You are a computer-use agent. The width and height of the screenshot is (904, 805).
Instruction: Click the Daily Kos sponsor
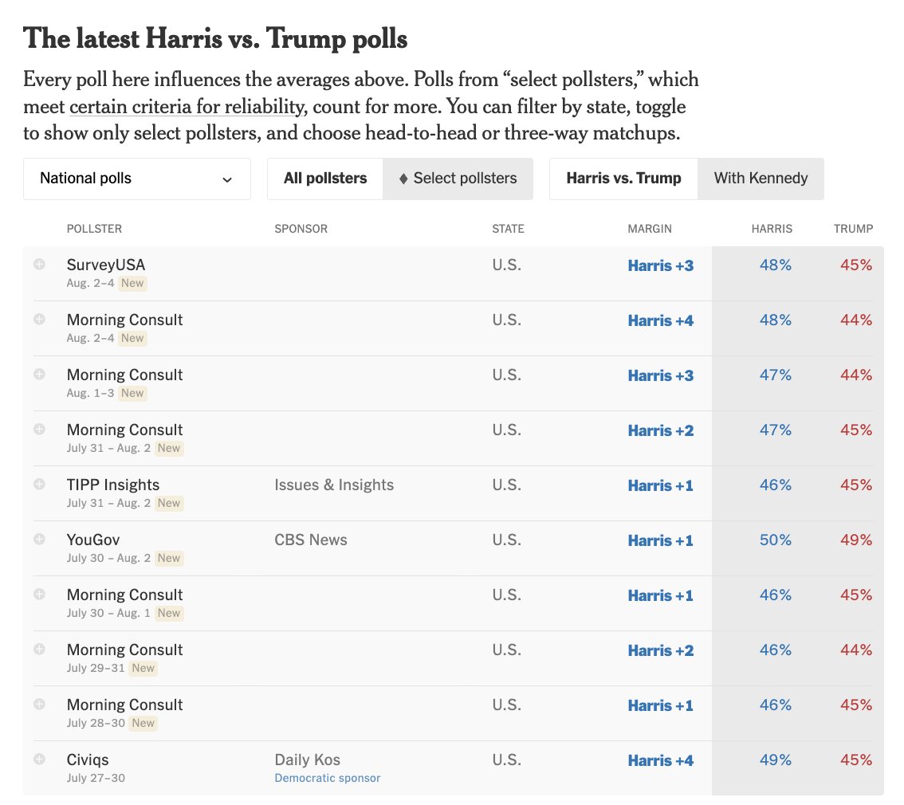[307, 760]
